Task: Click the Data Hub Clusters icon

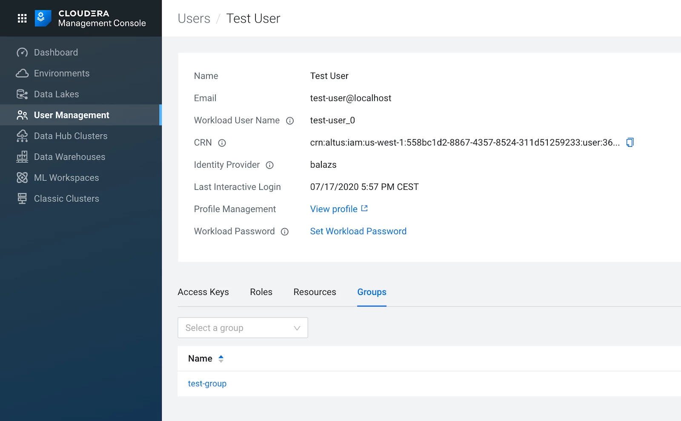Action: [22, 136]
